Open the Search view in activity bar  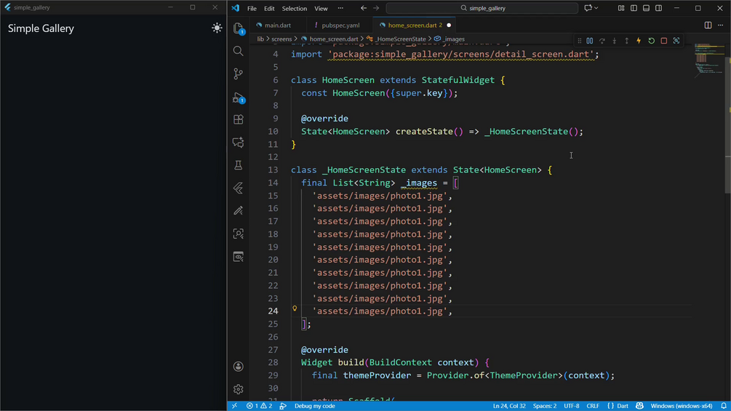click(x=239, y=51)
